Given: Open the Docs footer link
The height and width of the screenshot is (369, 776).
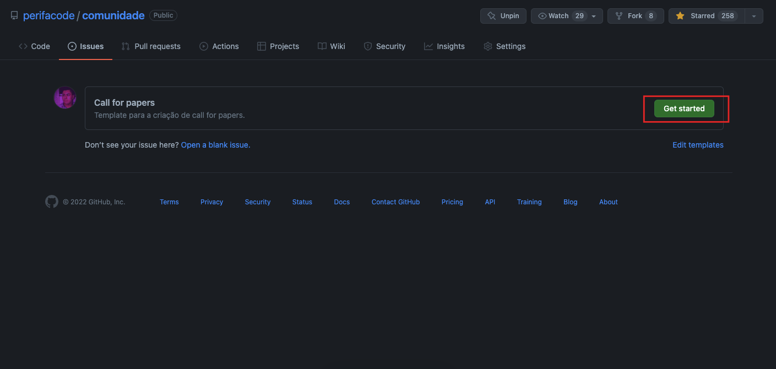Looking at the screenshot, I should click(x=342, y=202).
